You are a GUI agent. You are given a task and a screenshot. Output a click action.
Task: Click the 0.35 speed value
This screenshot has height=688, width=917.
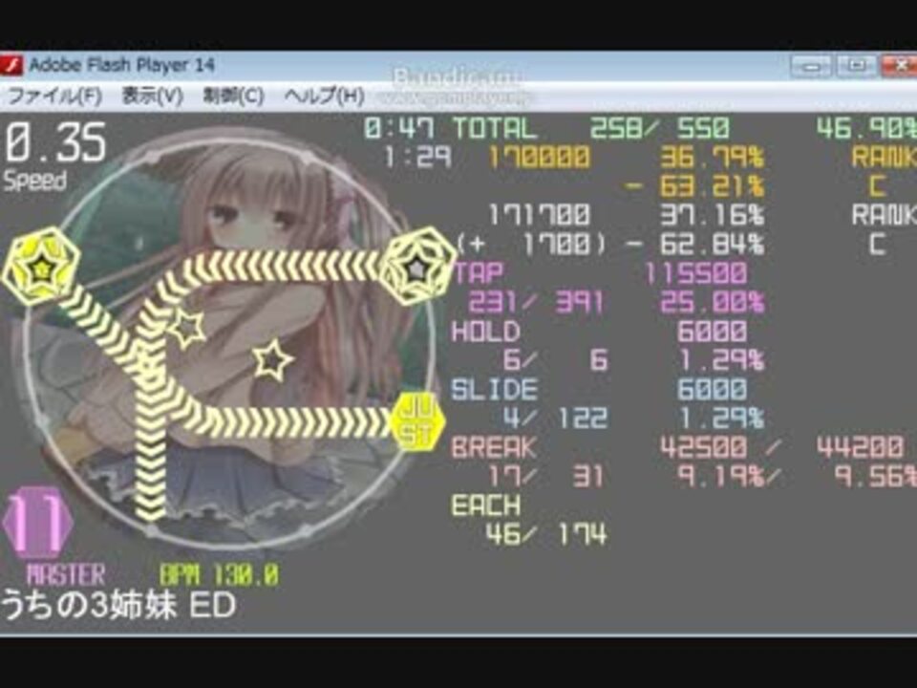pos(56,142)
